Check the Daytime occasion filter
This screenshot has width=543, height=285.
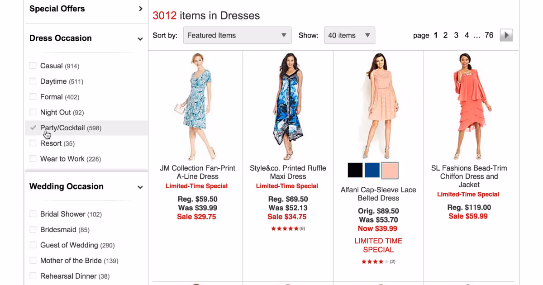pyautogui.click(x=33, y=81)
